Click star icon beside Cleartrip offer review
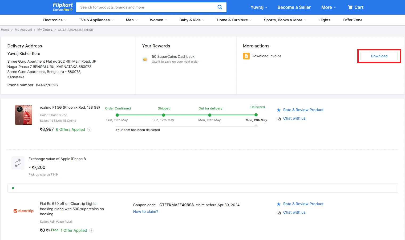 (279, 204)
